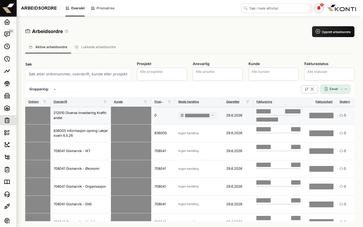Open the Prosjekt dropdown Alle prosjekter
363x227 pixels.
pyautogui.click(x=162, y=74)
